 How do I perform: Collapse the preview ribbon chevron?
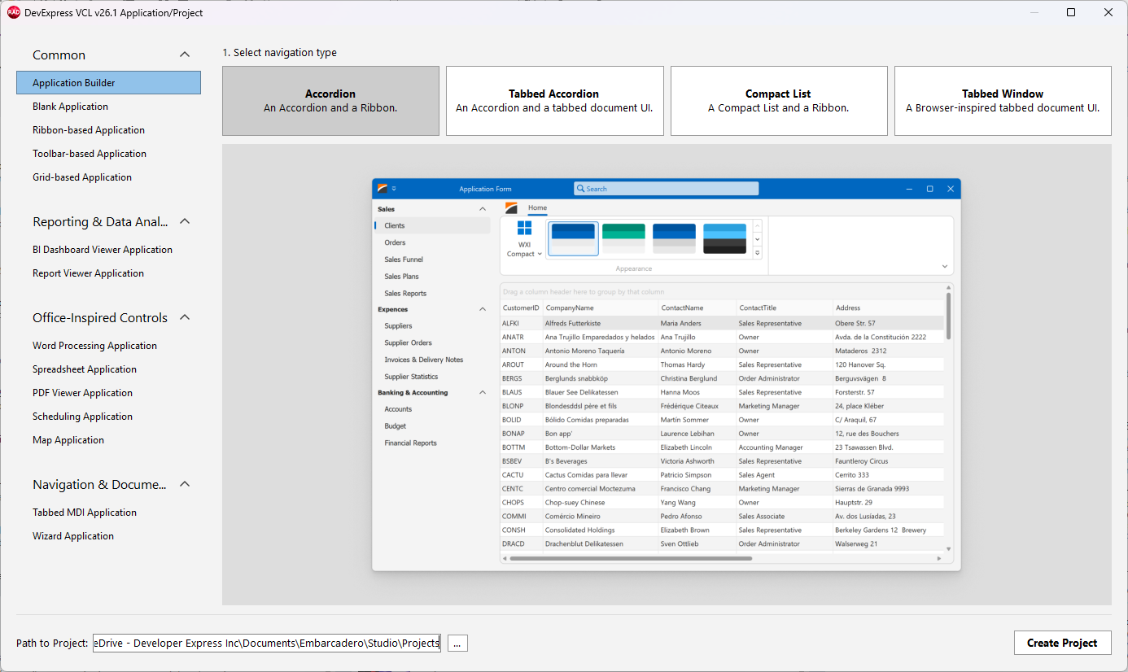pos(945,267)
